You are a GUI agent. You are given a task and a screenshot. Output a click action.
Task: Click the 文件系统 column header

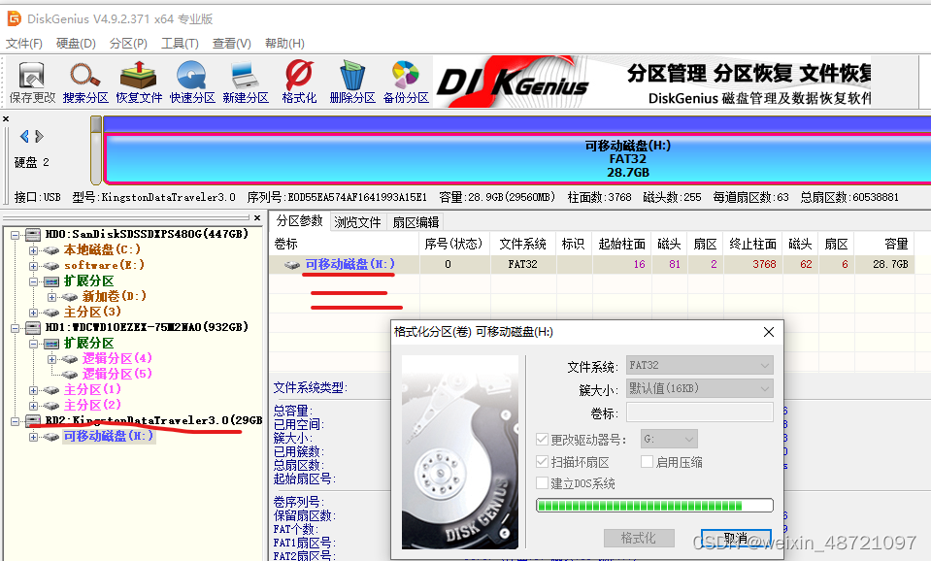pyautogui.click(x=522, y=244)
